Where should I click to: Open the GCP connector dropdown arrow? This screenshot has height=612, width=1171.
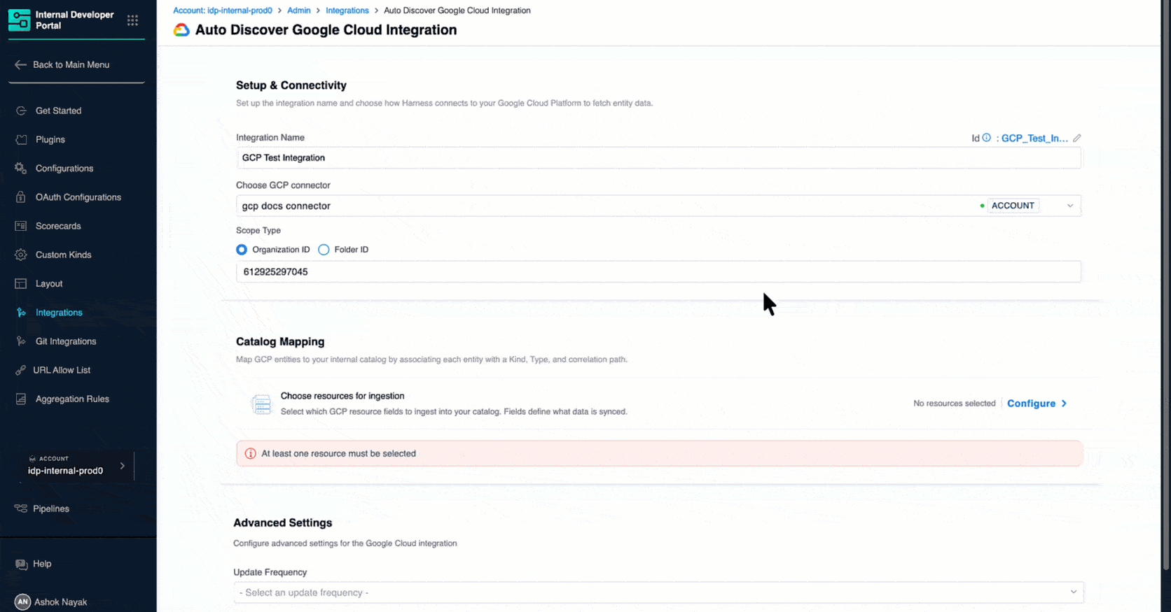tap(1070, 206)
